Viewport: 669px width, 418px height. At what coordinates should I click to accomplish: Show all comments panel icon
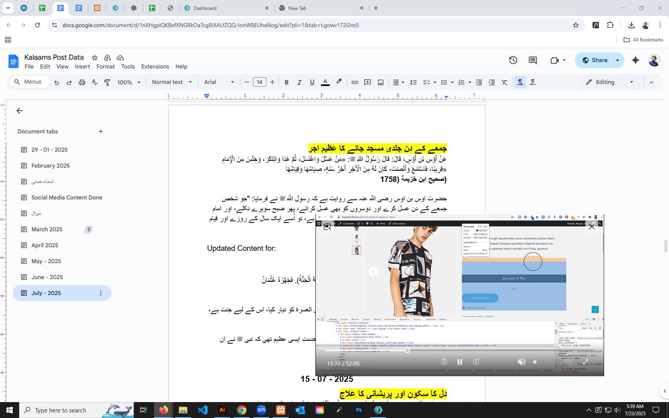point(533,60)
